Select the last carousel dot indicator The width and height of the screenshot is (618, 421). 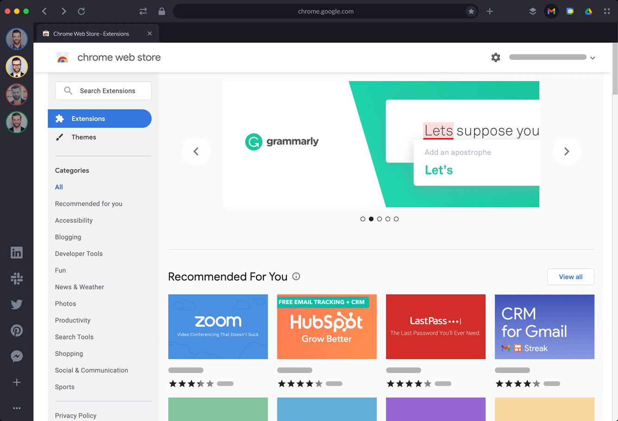pyautogui.click(x=396, y=219)
